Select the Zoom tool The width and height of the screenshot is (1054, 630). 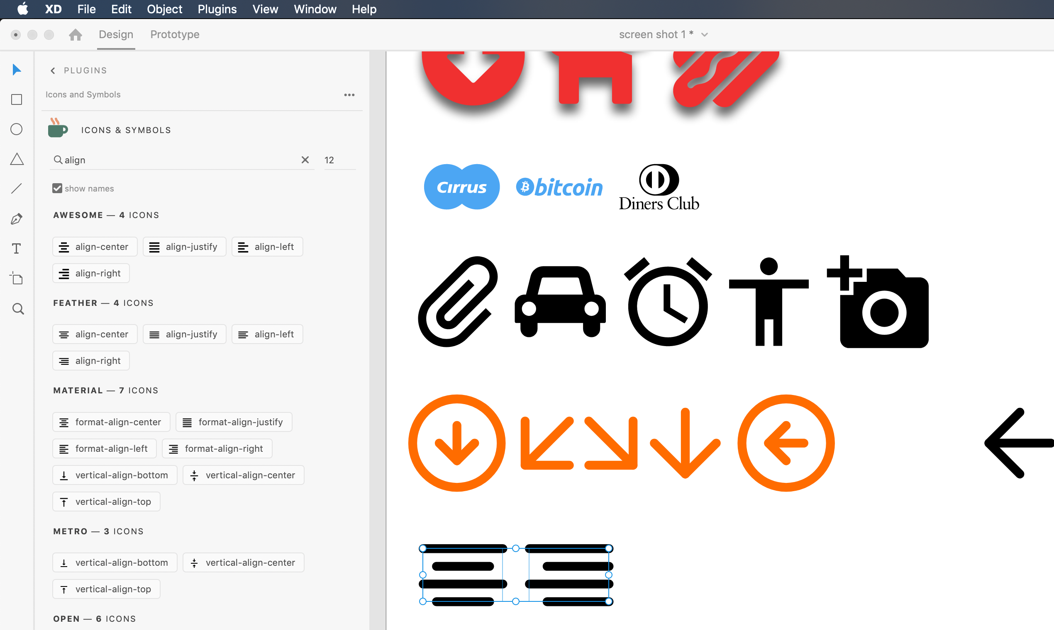18,309
